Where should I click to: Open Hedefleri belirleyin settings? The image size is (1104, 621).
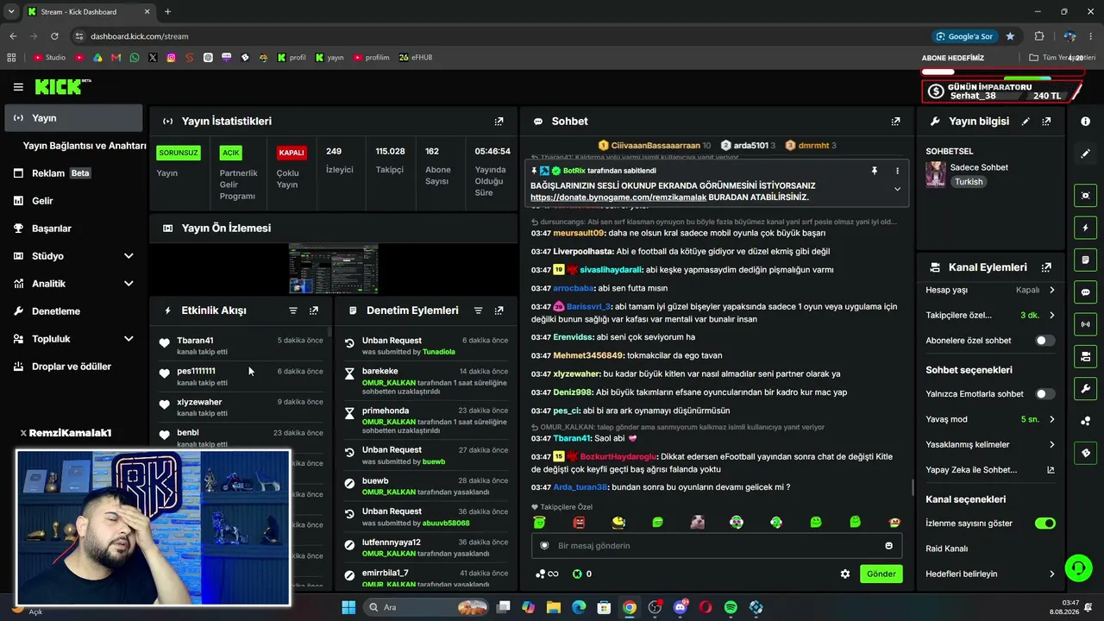[x=990, y=574]
